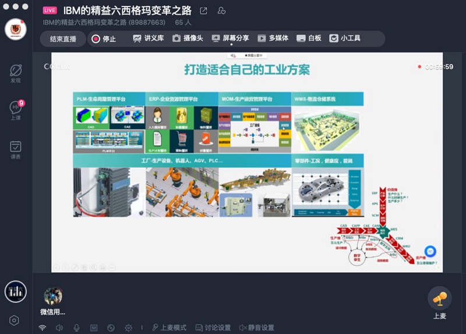Open the audio equalizer circle icon

(x=16, y=291)
